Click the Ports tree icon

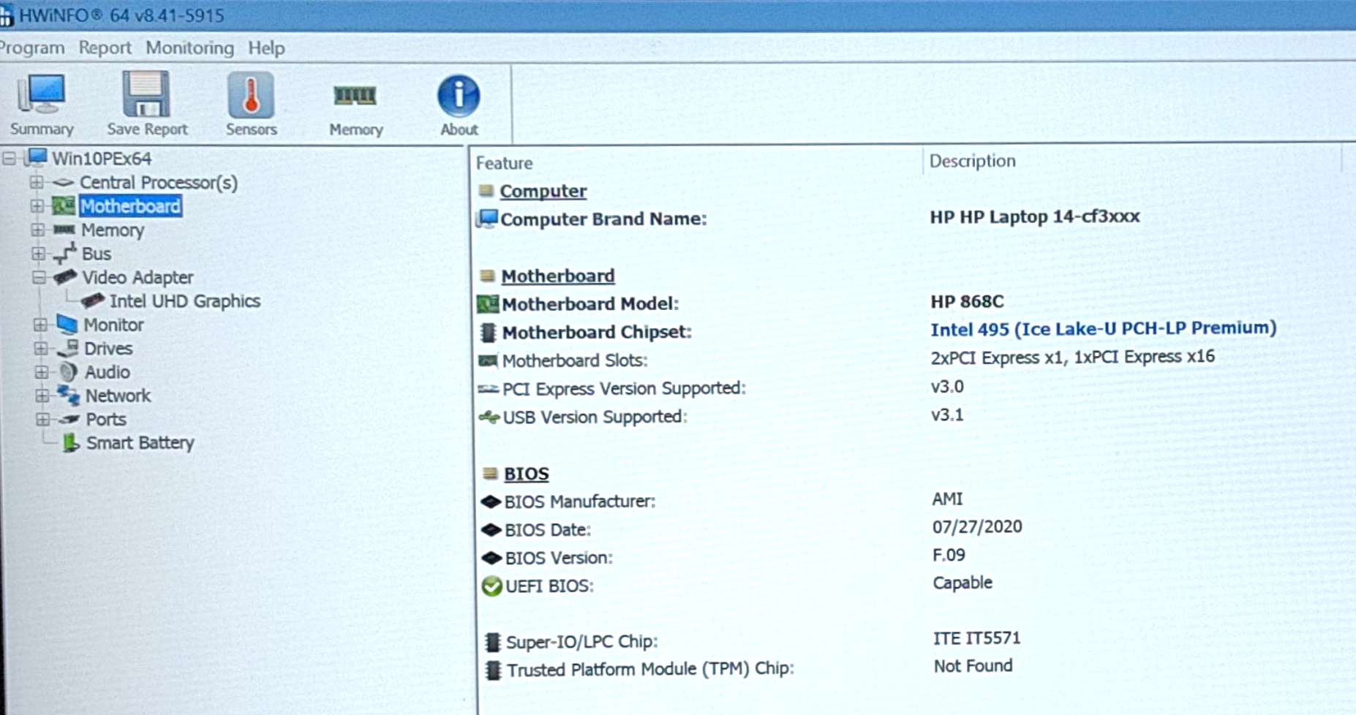coord(69,419)
